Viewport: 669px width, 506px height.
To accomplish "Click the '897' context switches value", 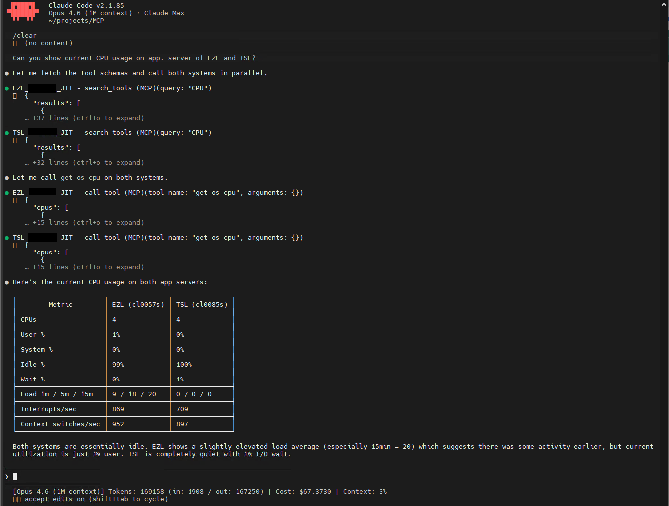I will (x=182, y=424).
